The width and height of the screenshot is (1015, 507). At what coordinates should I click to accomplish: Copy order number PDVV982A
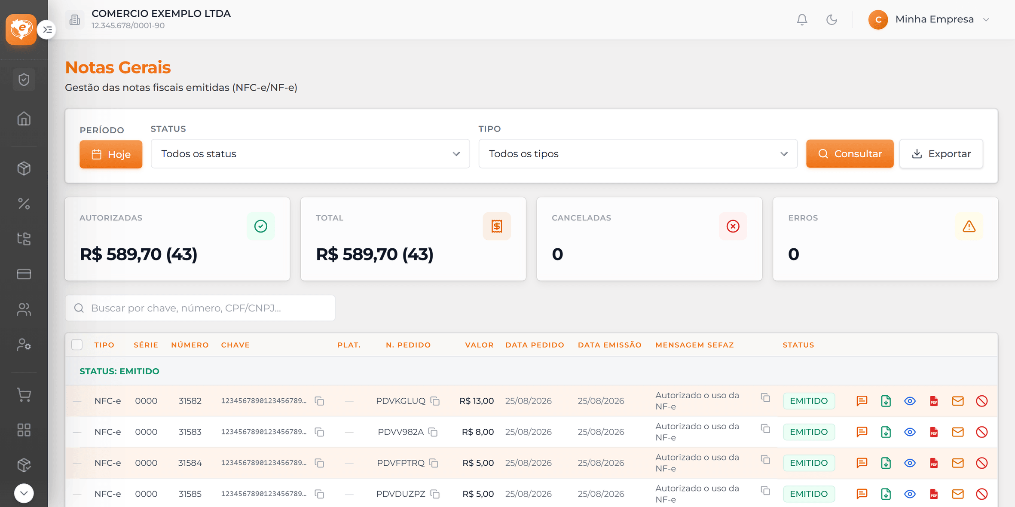[433, 432]
